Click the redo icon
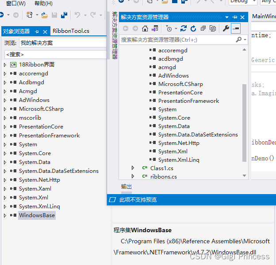 (x=93, y=15)
